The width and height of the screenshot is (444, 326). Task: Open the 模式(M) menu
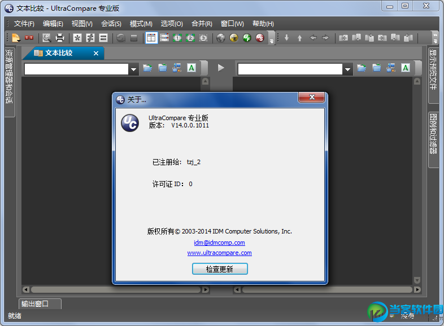[x=141, y=24]
